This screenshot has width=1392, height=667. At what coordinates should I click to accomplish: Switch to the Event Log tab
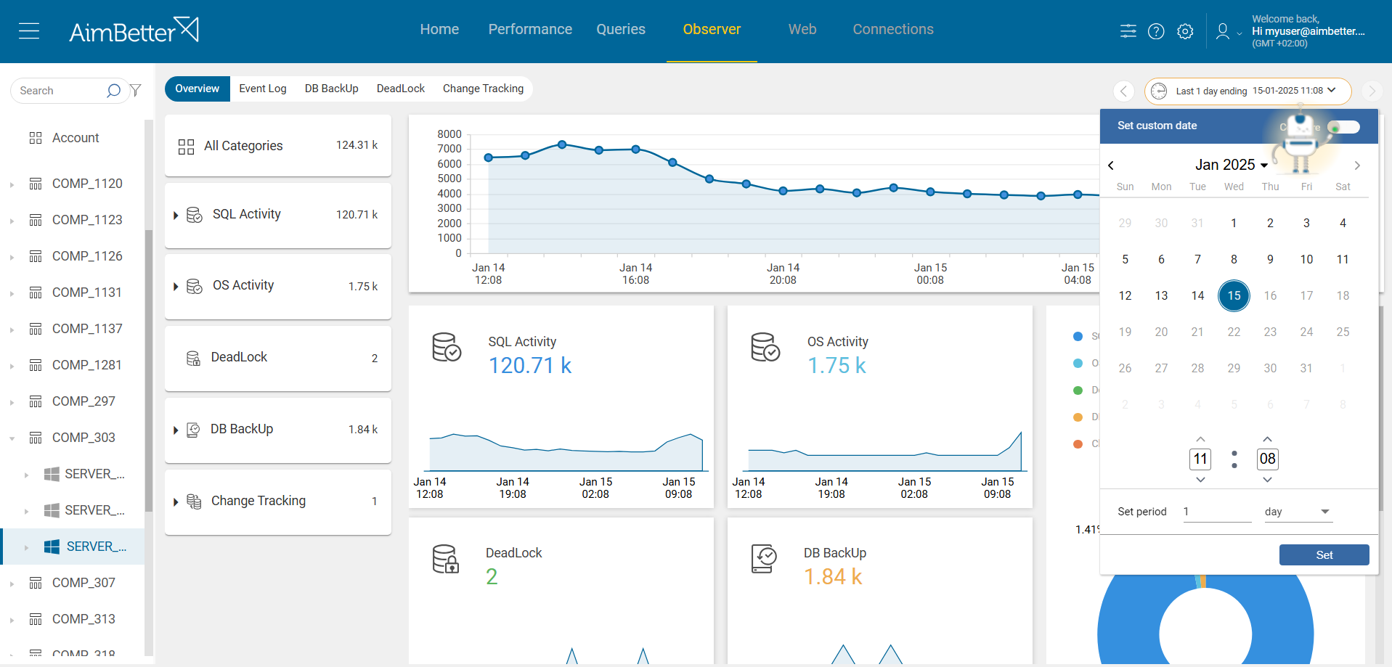pyautogui.click(x=263, y=89)
